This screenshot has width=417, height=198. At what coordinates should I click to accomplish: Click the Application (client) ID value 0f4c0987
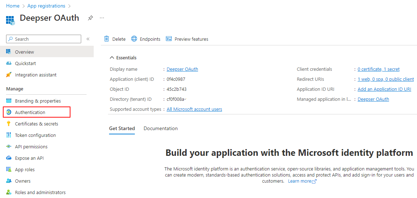(176, 79)
